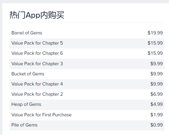Click the Value Pack for Chapter 5 price
Image resolution: width=169 pixels, height=135 pixels.
pyautogui.click(x=155, y=43)
